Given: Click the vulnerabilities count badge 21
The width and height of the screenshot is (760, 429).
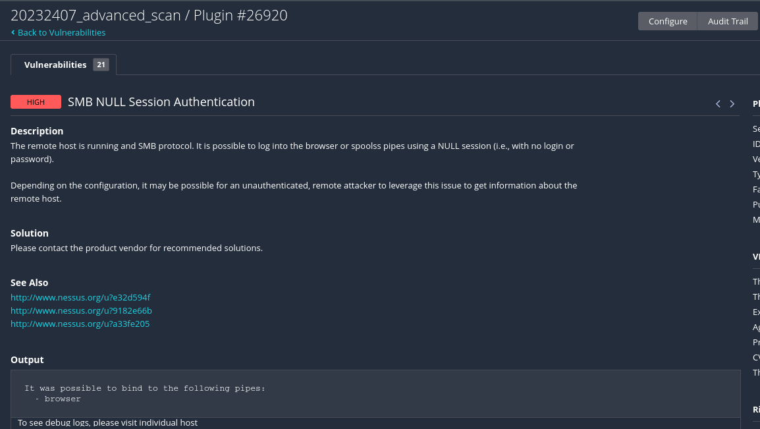Looking at the screenshot, I should pyautogui.click(x=101, y=65).
